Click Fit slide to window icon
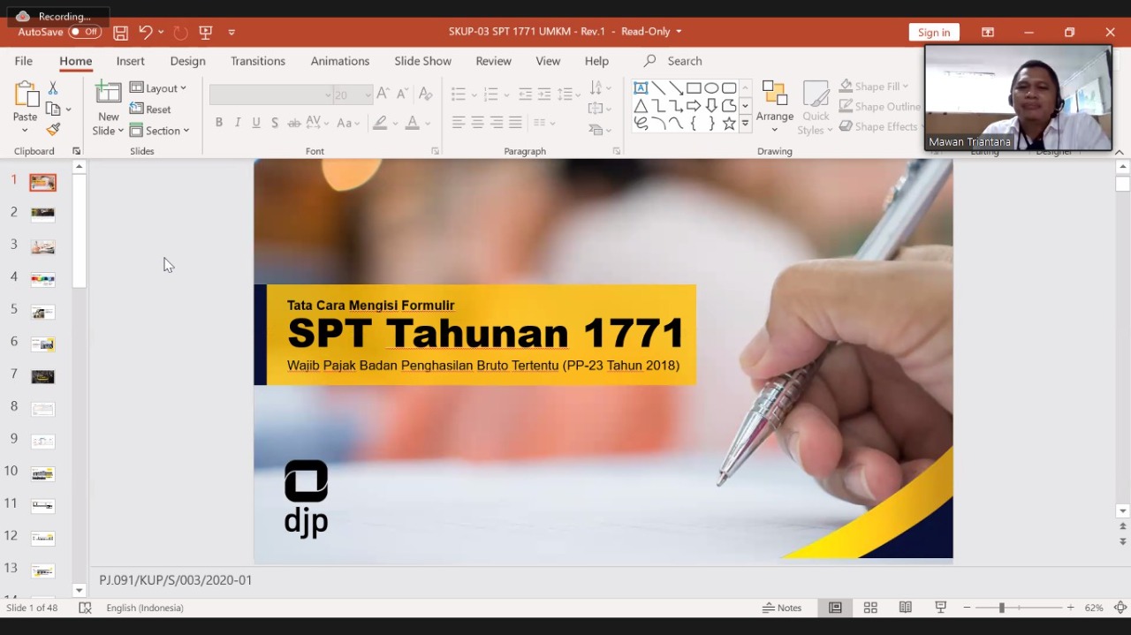Viewport: 1131px width, 635px height. (x=1120, y=608)
